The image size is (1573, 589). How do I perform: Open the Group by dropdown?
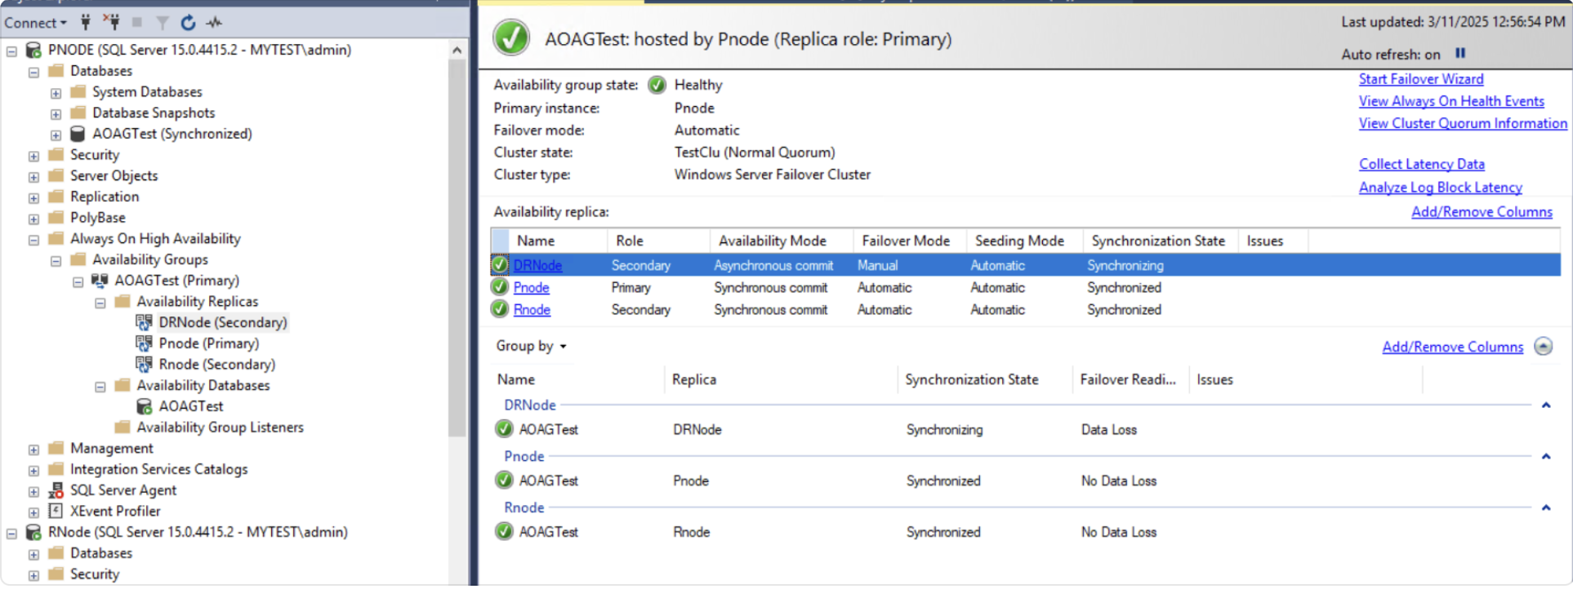(531, 346)
